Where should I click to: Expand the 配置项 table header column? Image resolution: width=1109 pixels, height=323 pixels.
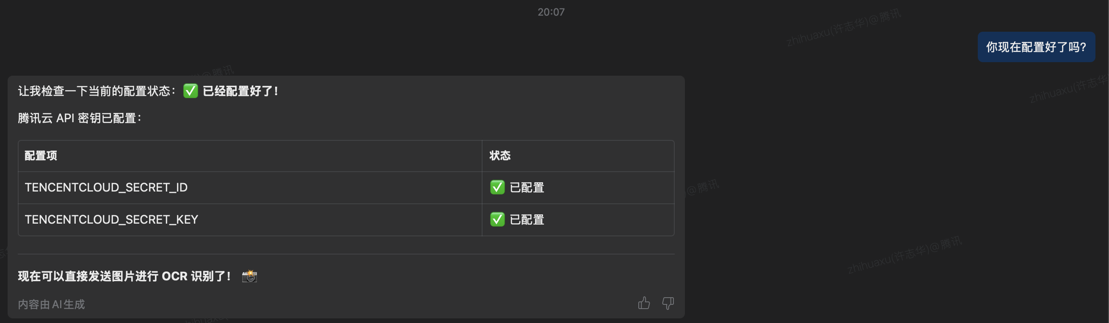(41, 156)
